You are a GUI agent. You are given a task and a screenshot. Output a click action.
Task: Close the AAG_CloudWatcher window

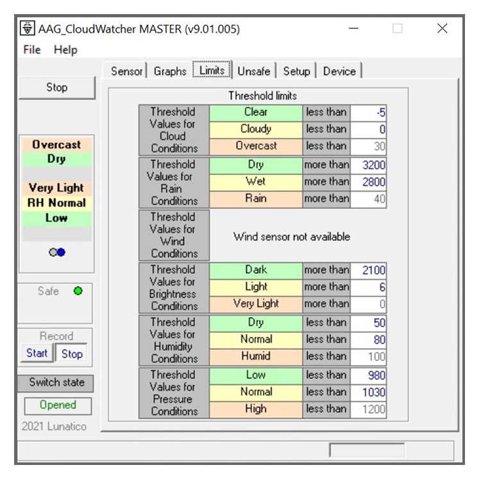pos(442,28)
